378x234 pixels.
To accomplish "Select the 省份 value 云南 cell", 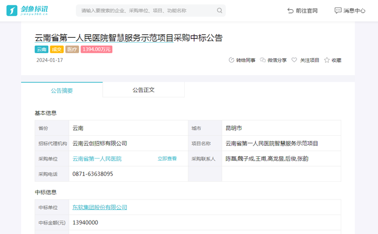I will point(129,128).
